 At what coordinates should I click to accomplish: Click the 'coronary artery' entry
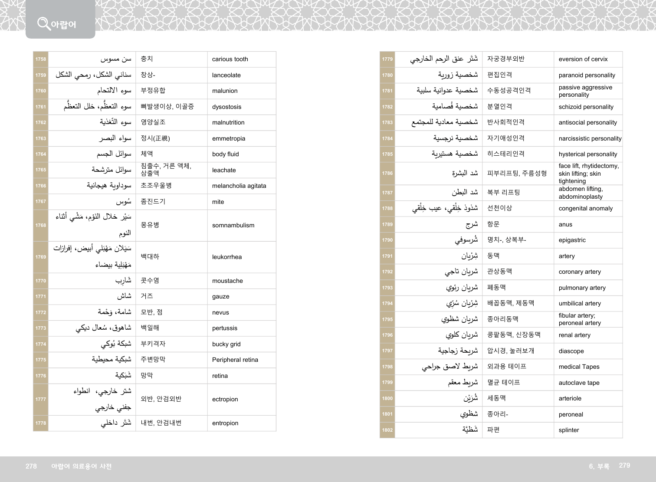580,272
